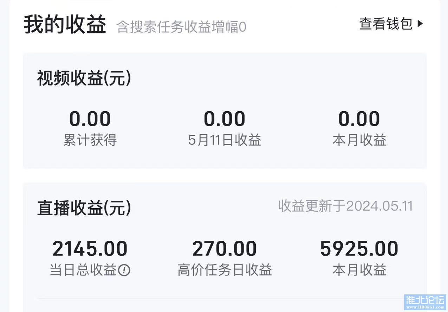This screenshot has height=312, width=448.
Task: Tap the 0.00 value above 累计获得
Action: click(x=90, y=119)
